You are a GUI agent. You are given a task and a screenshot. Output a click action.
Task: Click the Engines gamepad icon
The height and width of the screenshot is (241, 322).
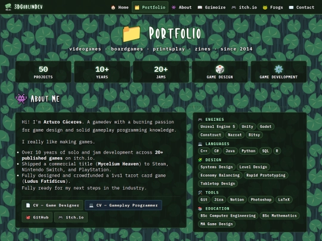pos(200,119)
